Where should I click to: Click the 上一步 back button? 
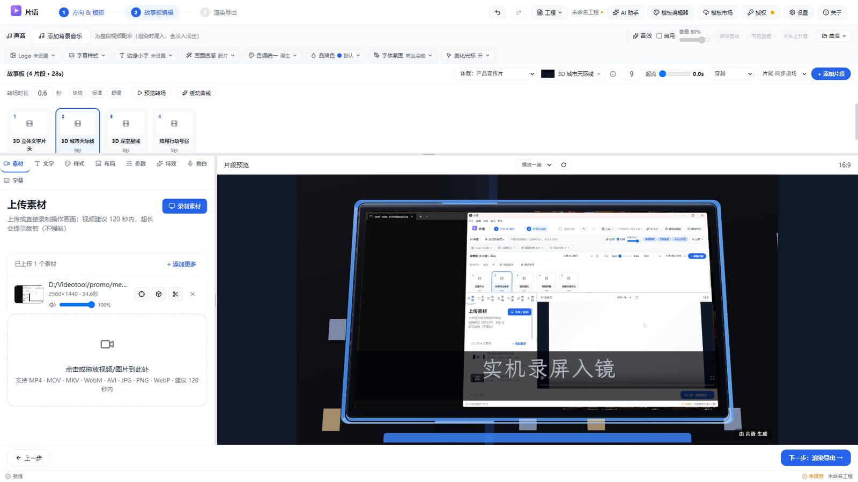point(29,458)
